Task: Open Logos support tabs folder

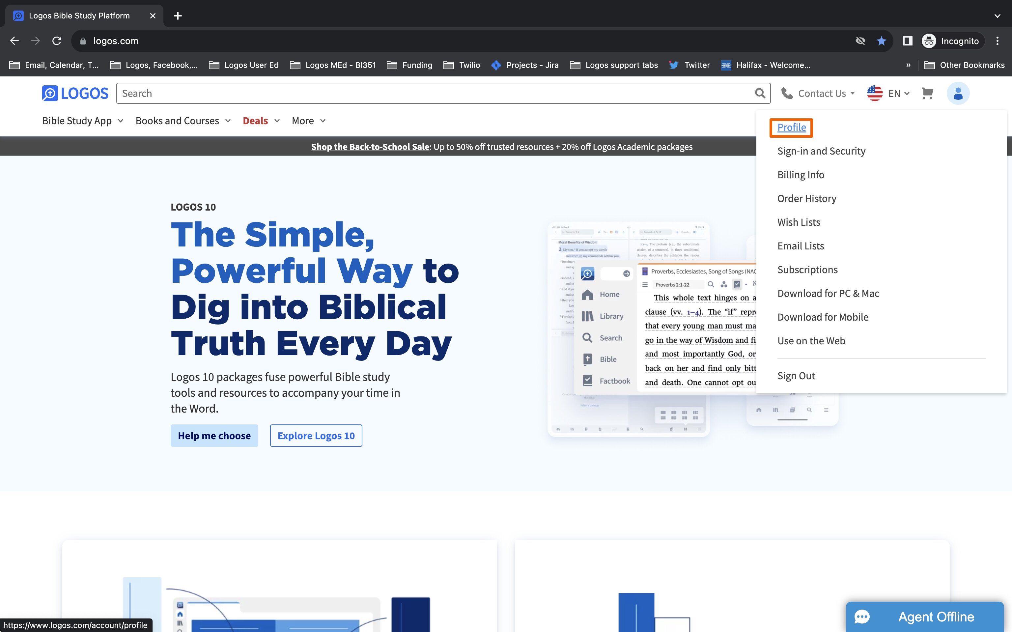Action: point(614,65)
